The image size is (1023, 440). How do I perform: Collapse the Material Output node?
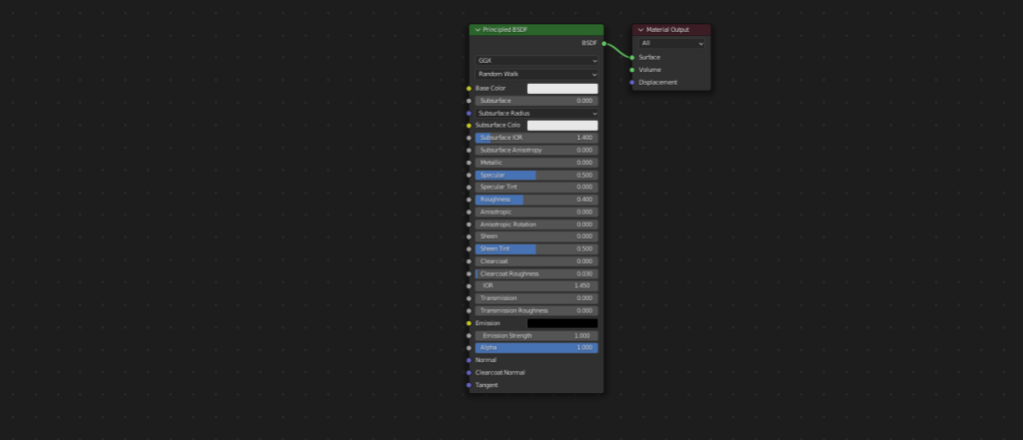(641, 30)
